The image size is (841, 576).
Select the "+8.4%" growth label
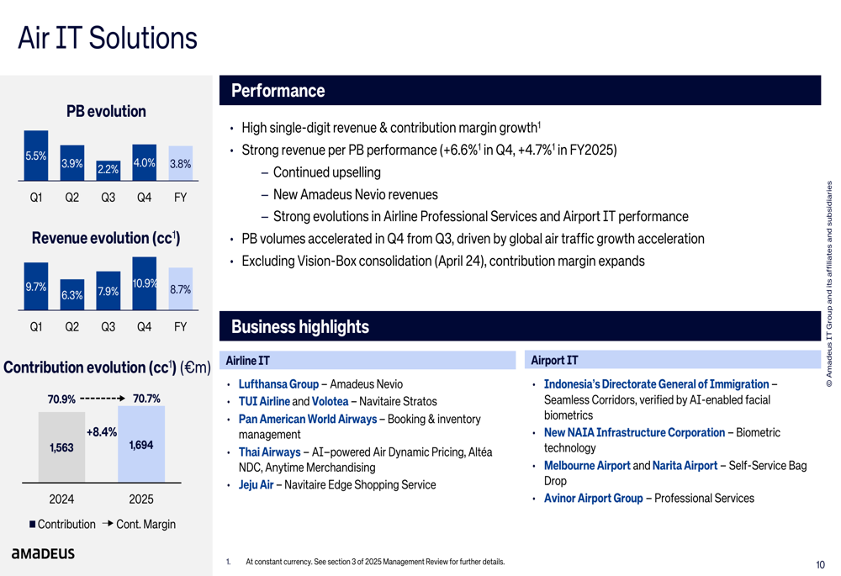point(102,431)
